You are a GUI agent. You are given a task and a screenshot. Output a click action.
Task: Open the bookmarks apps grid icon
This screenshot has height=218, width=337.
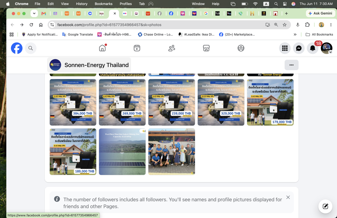pos(11,34)
